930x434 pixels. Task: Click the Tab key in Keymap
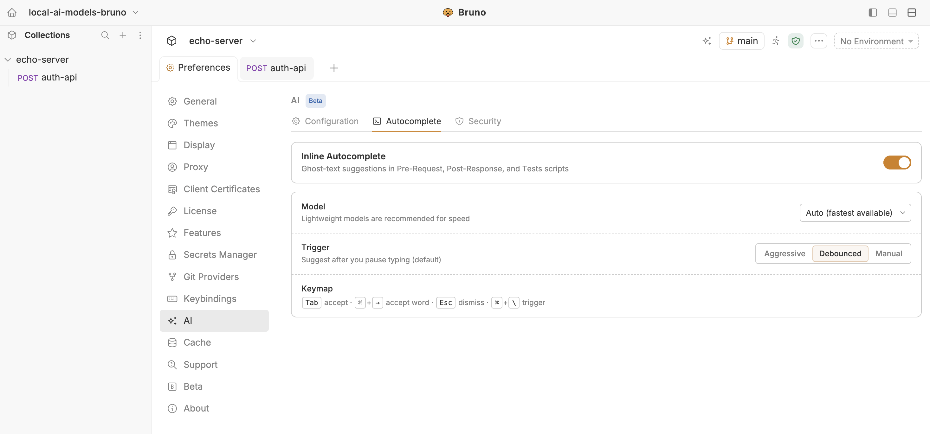pos(311,302)
